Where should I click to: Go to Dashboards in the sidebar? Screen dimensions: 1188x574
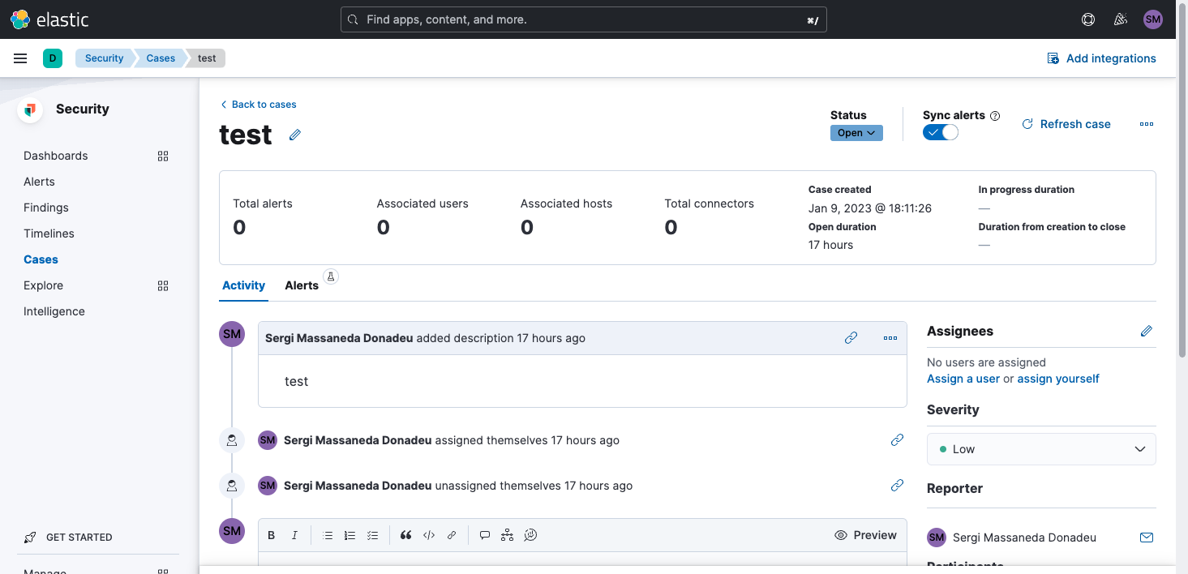pos(56,156)
